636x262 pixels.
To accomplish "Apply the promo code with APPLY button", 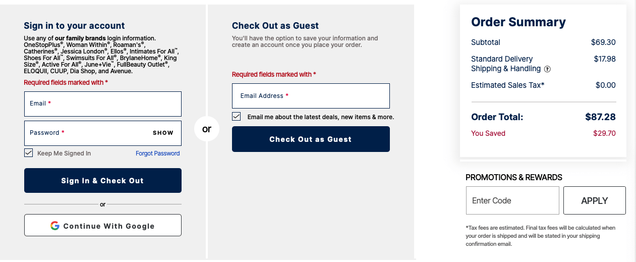I will point(595,200).
